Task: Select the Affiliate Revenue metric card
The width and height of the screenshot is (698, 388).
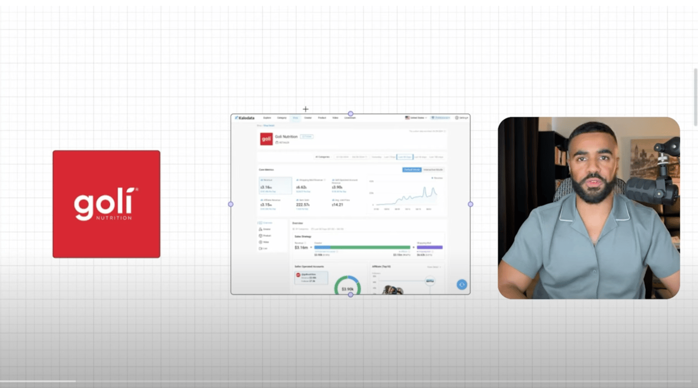Action: coord(275,204)
